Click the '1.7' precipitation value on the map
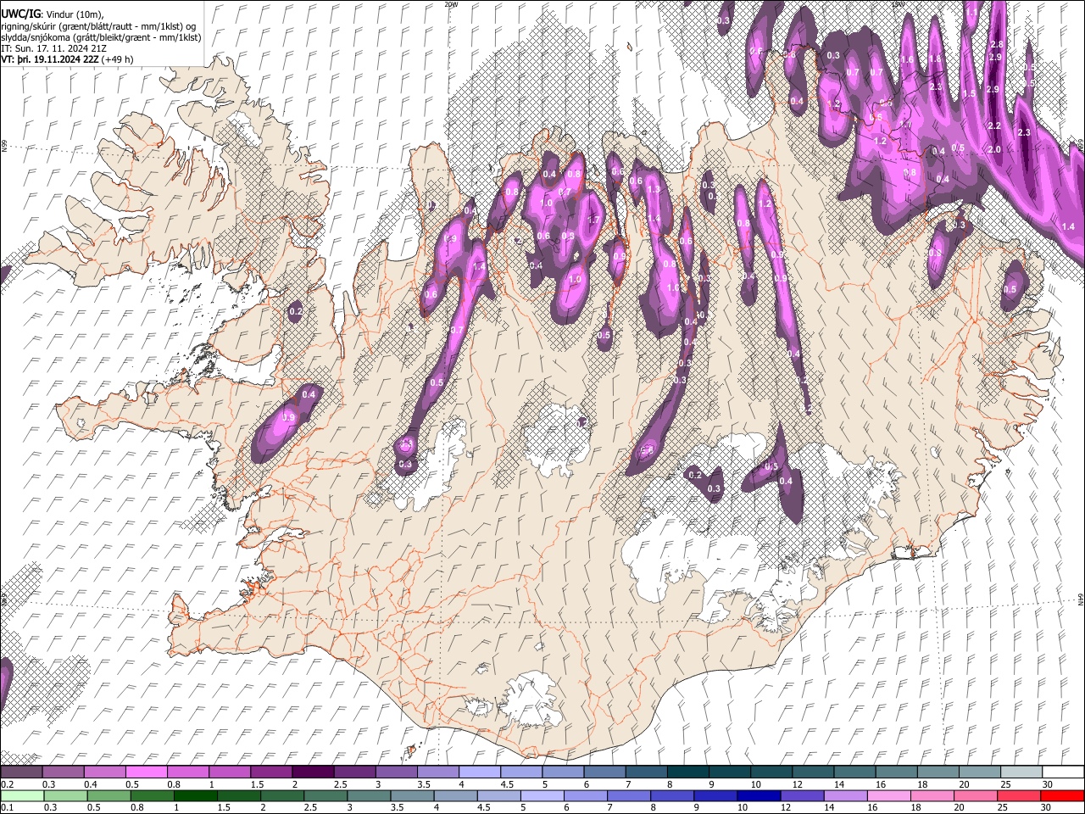 click(x=593, y=220)
